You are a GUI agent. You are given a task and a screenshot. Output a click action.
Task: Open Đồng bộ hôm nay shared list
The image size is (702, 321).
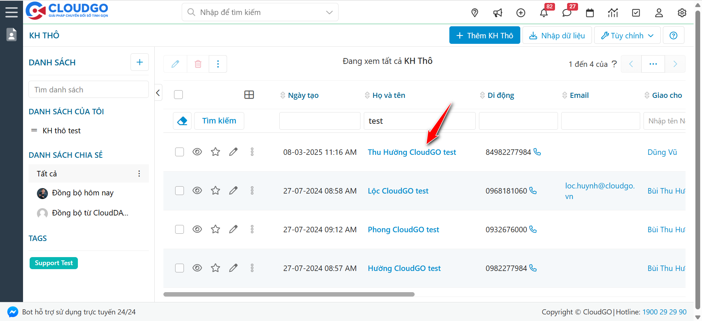pos(83,193)
